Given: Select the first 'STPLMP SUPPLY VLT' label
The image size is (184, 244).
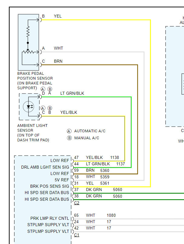Looking at the screenshot, I should click(x=48, y=225).
